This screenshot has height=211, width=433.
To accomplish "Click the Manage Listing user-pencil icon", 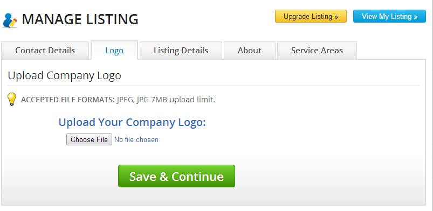I will coord(10,20).
